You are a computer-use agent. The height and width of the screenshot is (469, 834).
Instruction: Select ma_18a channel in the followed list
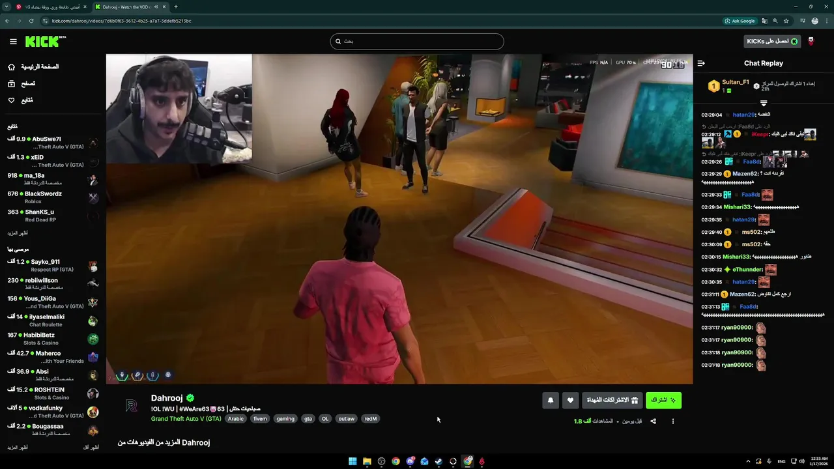click(x=53, y=179)
